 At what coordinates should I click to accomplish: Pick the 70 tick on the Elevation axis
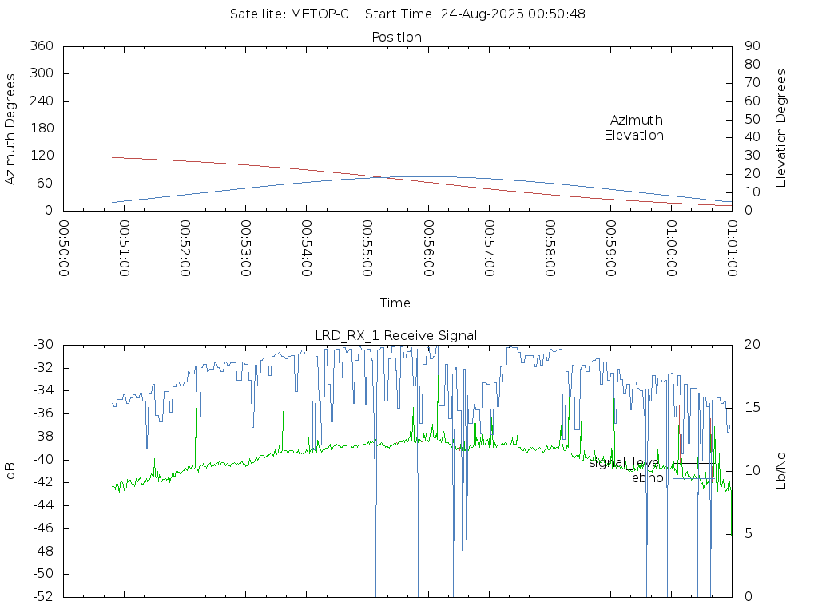pos(752,82)
